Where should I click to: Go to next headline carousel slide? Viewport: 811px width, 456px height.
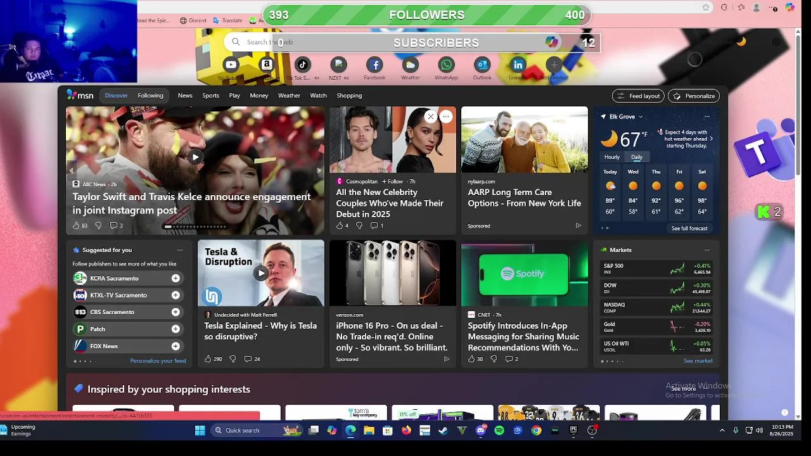(x=319, y=171)
